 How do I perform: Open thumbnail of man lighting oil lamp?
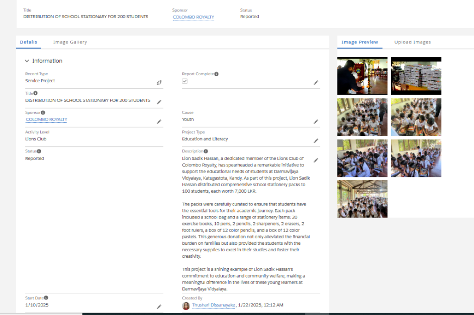point(362,76)
